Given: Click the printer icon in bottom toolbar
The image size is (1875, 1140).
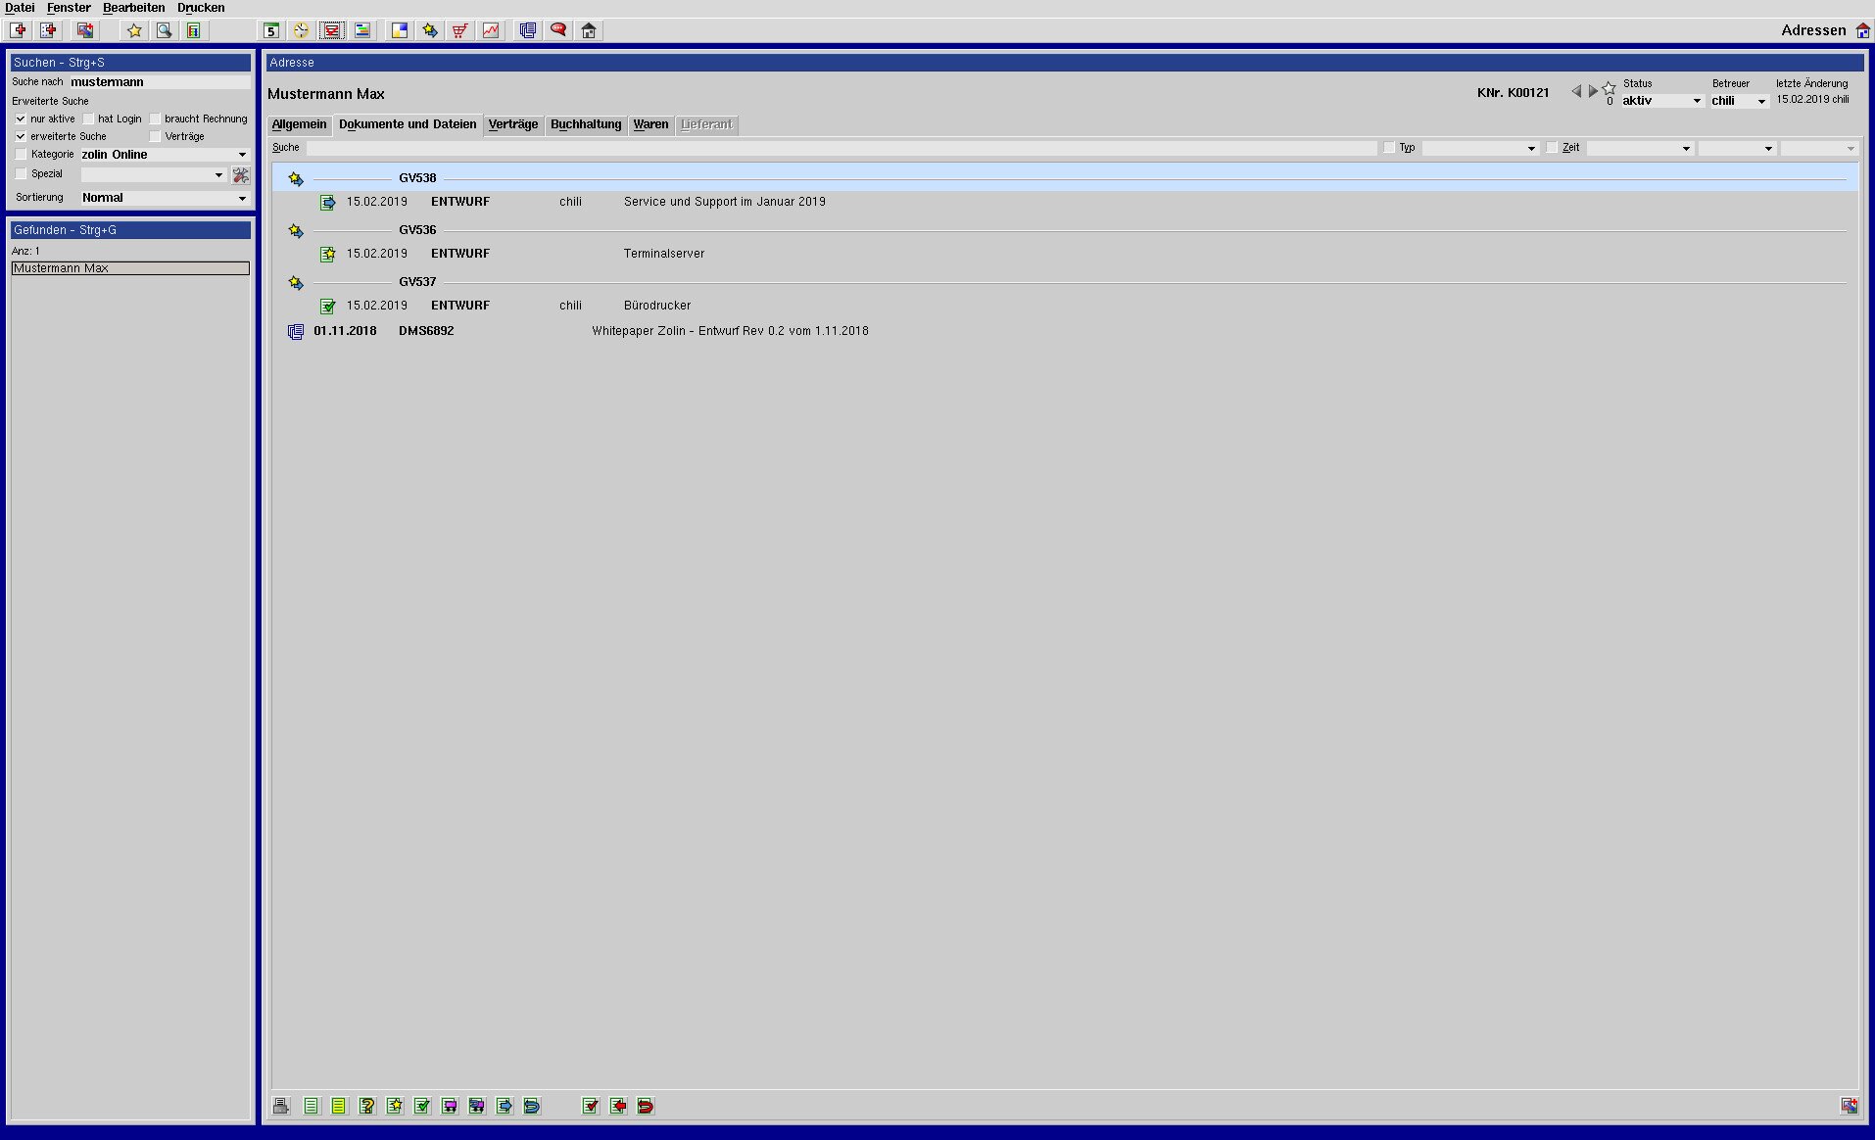Looking at the screenshot, I should pos(281,1106).
